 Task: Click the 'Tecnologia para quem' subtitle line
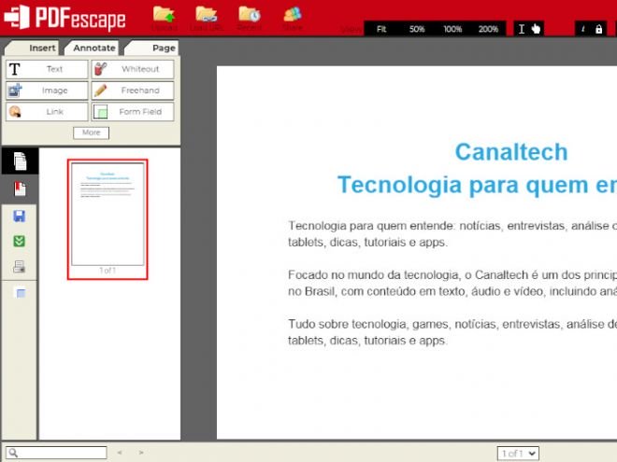(x=477, y=185)
